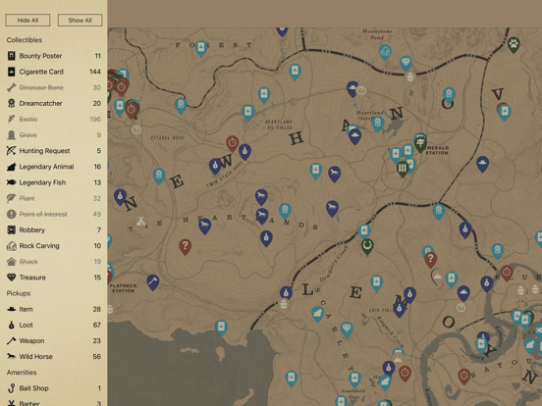Click loot bag marker left of letter N

coord(120,196)
